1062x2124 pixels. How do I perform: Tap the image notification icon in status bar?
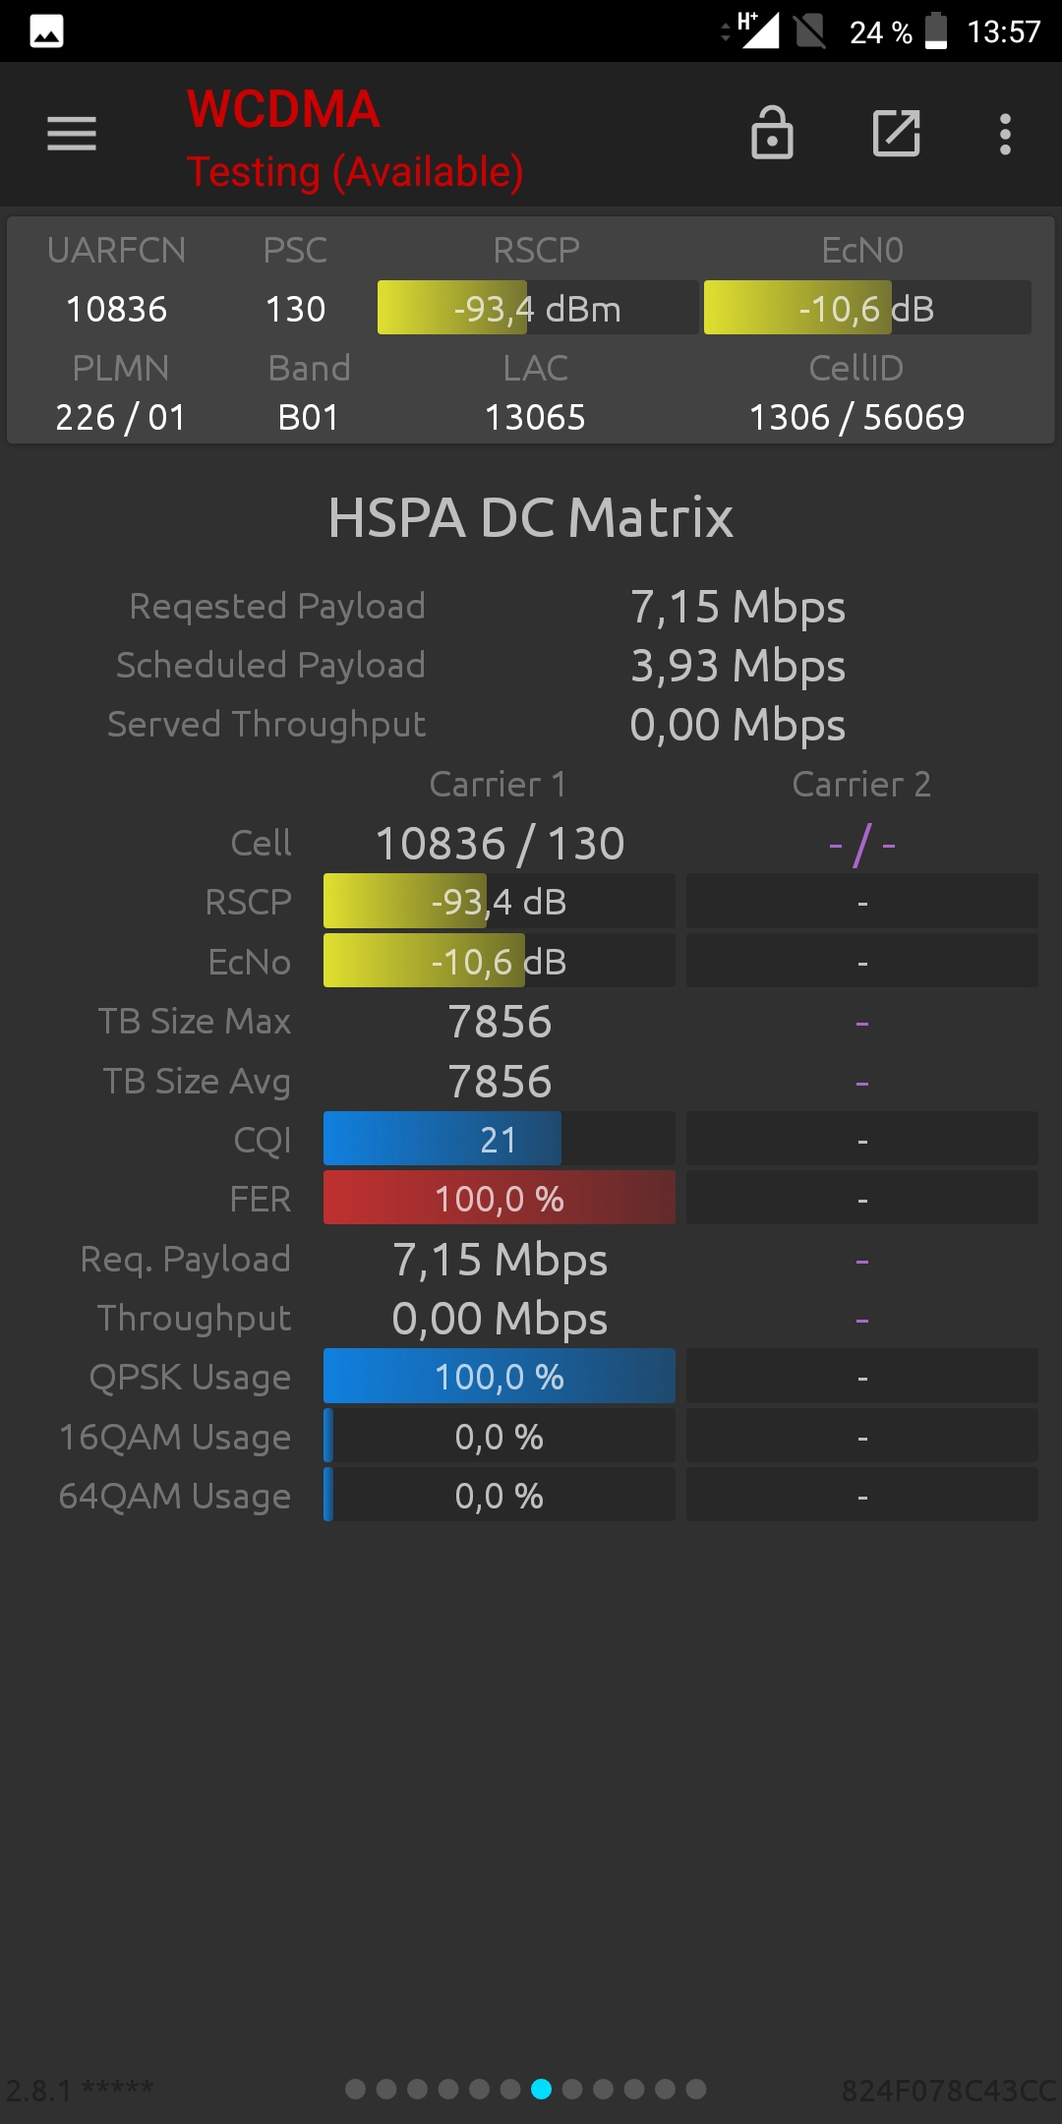(x=47, y=31)
